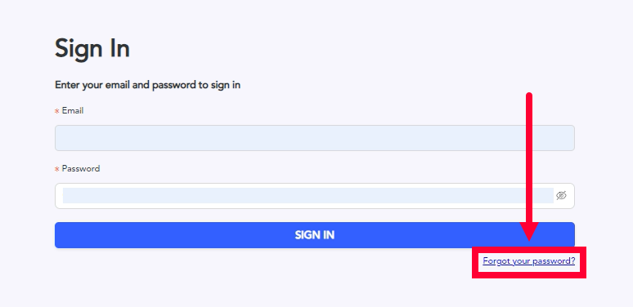The image size is (633, 307).
Task: Click the word "In" of the heading
Action: click(119, 49)
